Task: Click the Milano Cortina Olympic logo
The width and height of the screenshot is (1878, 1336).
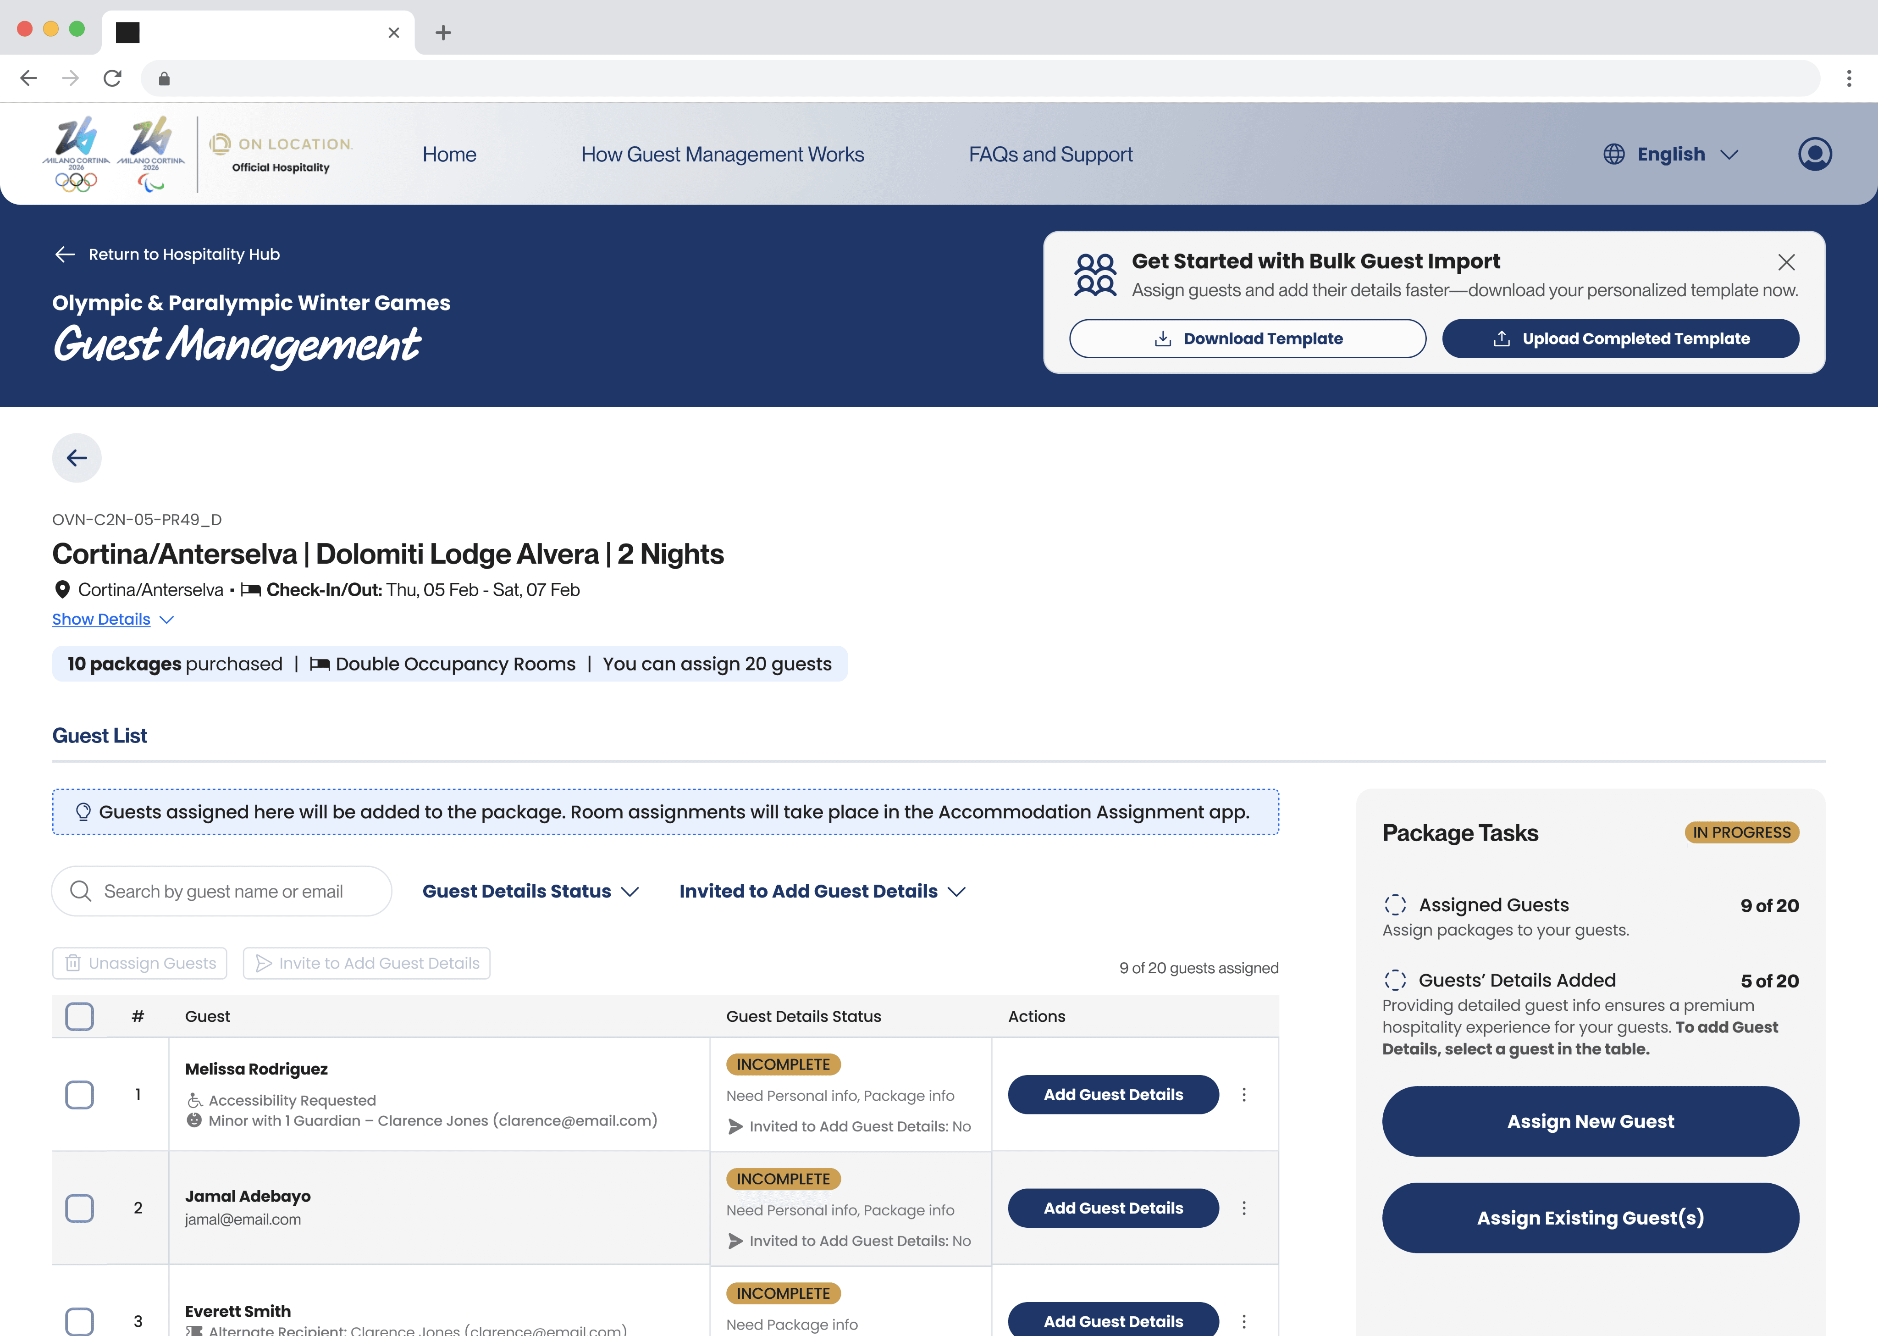Action: point(76,154)
